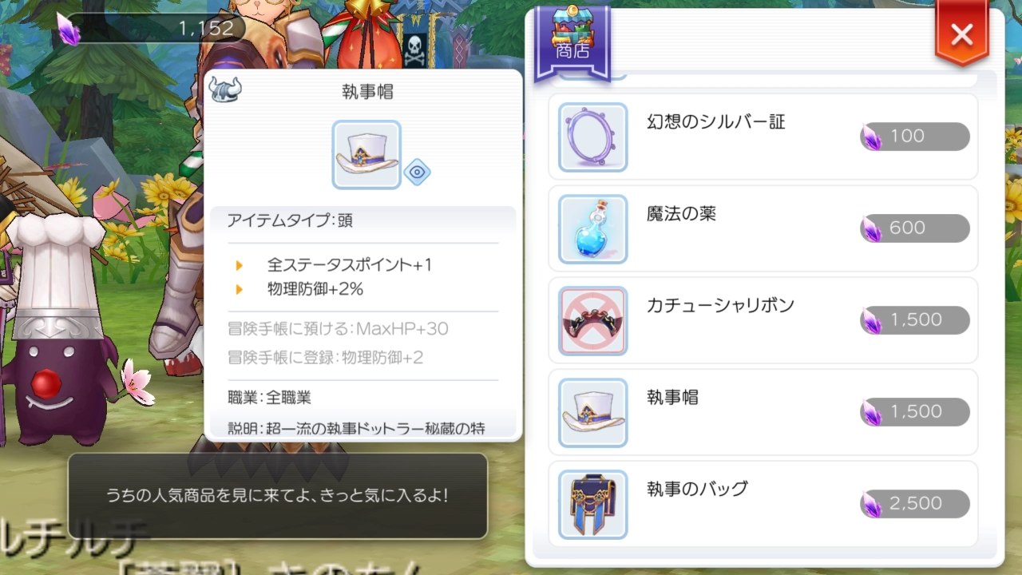Click the large hat thumbnail in tooltip
The height and width of the screenshot is (575, 1022).
click(x=366, y=155)
